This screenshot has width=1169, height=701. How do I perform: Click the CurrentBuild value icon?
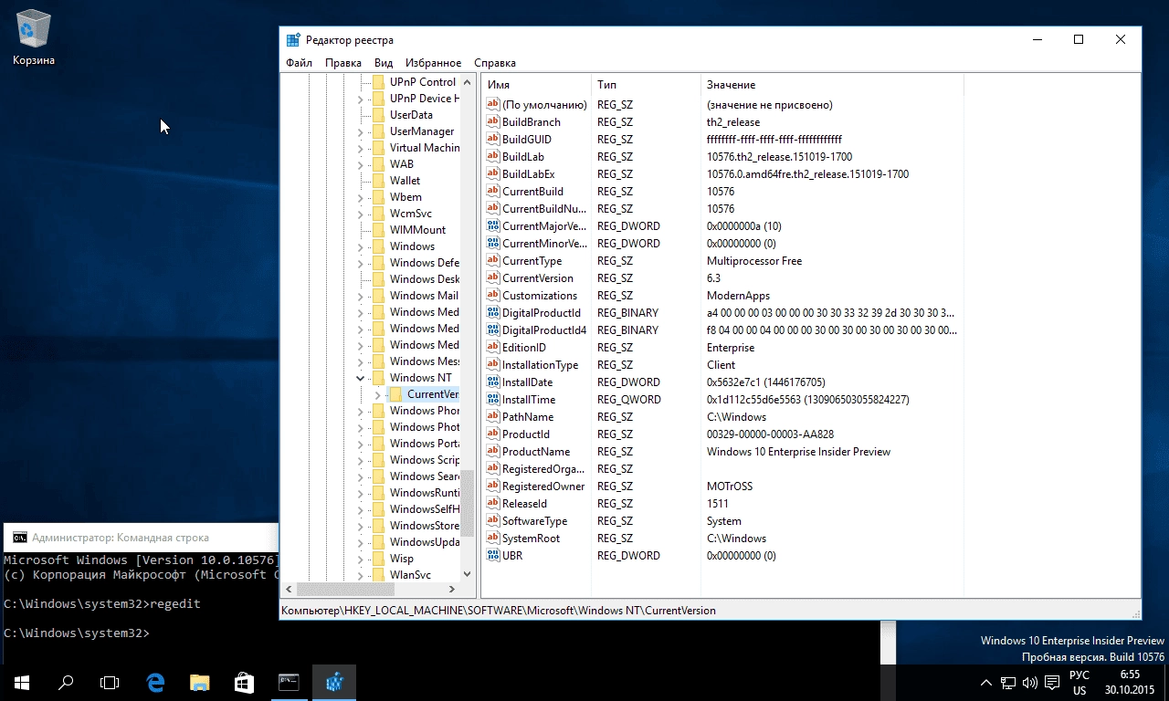(493, 192)
